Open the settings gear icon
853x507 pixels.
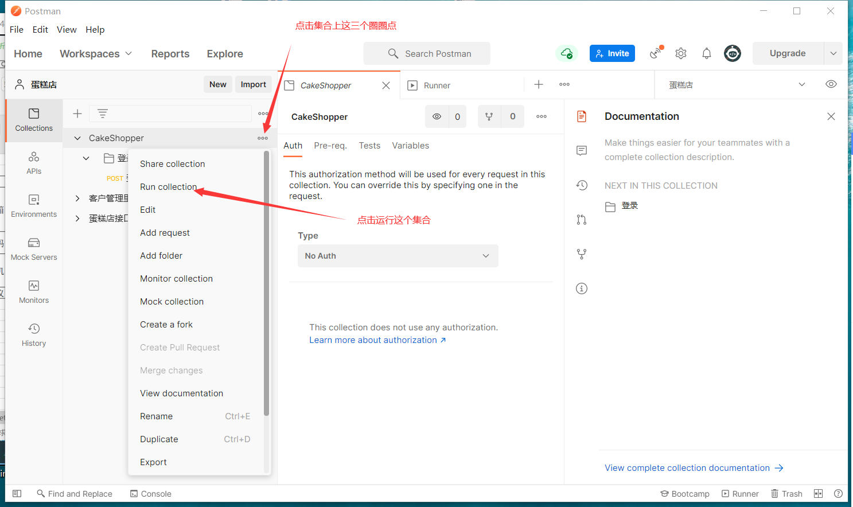click(681, 53)
